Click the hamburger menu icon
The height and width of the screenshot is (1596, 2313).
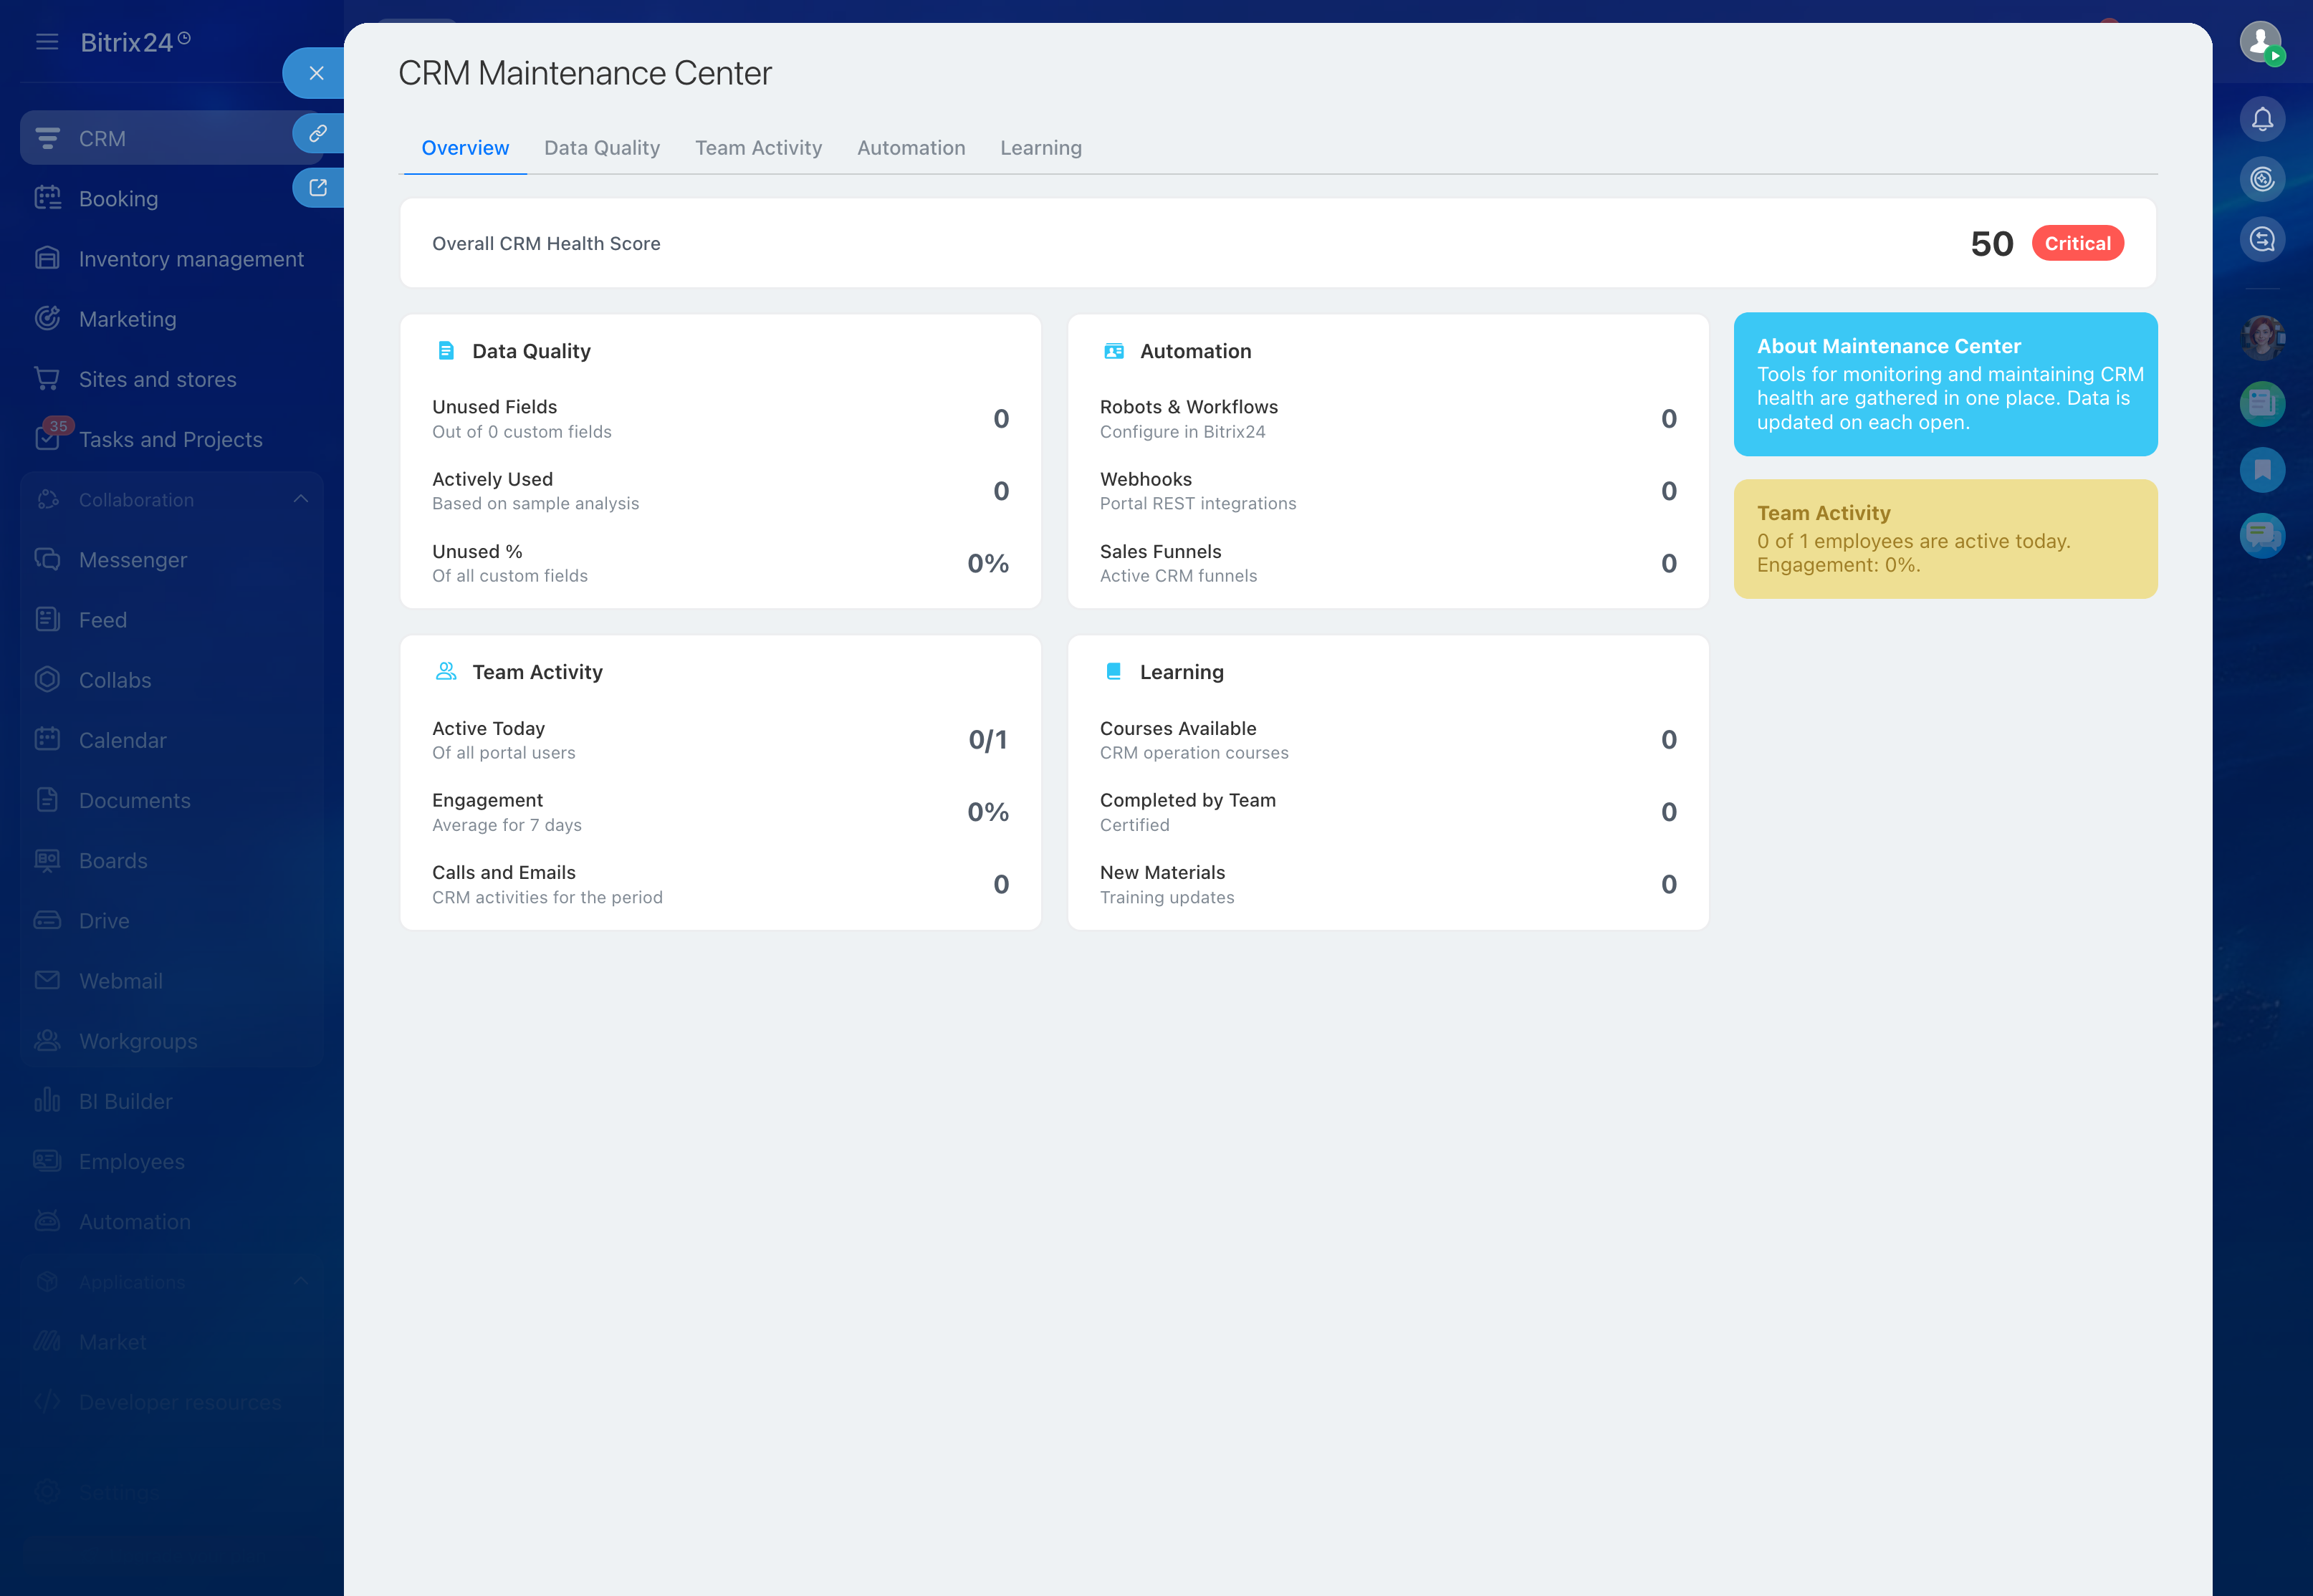click(47, 42)
